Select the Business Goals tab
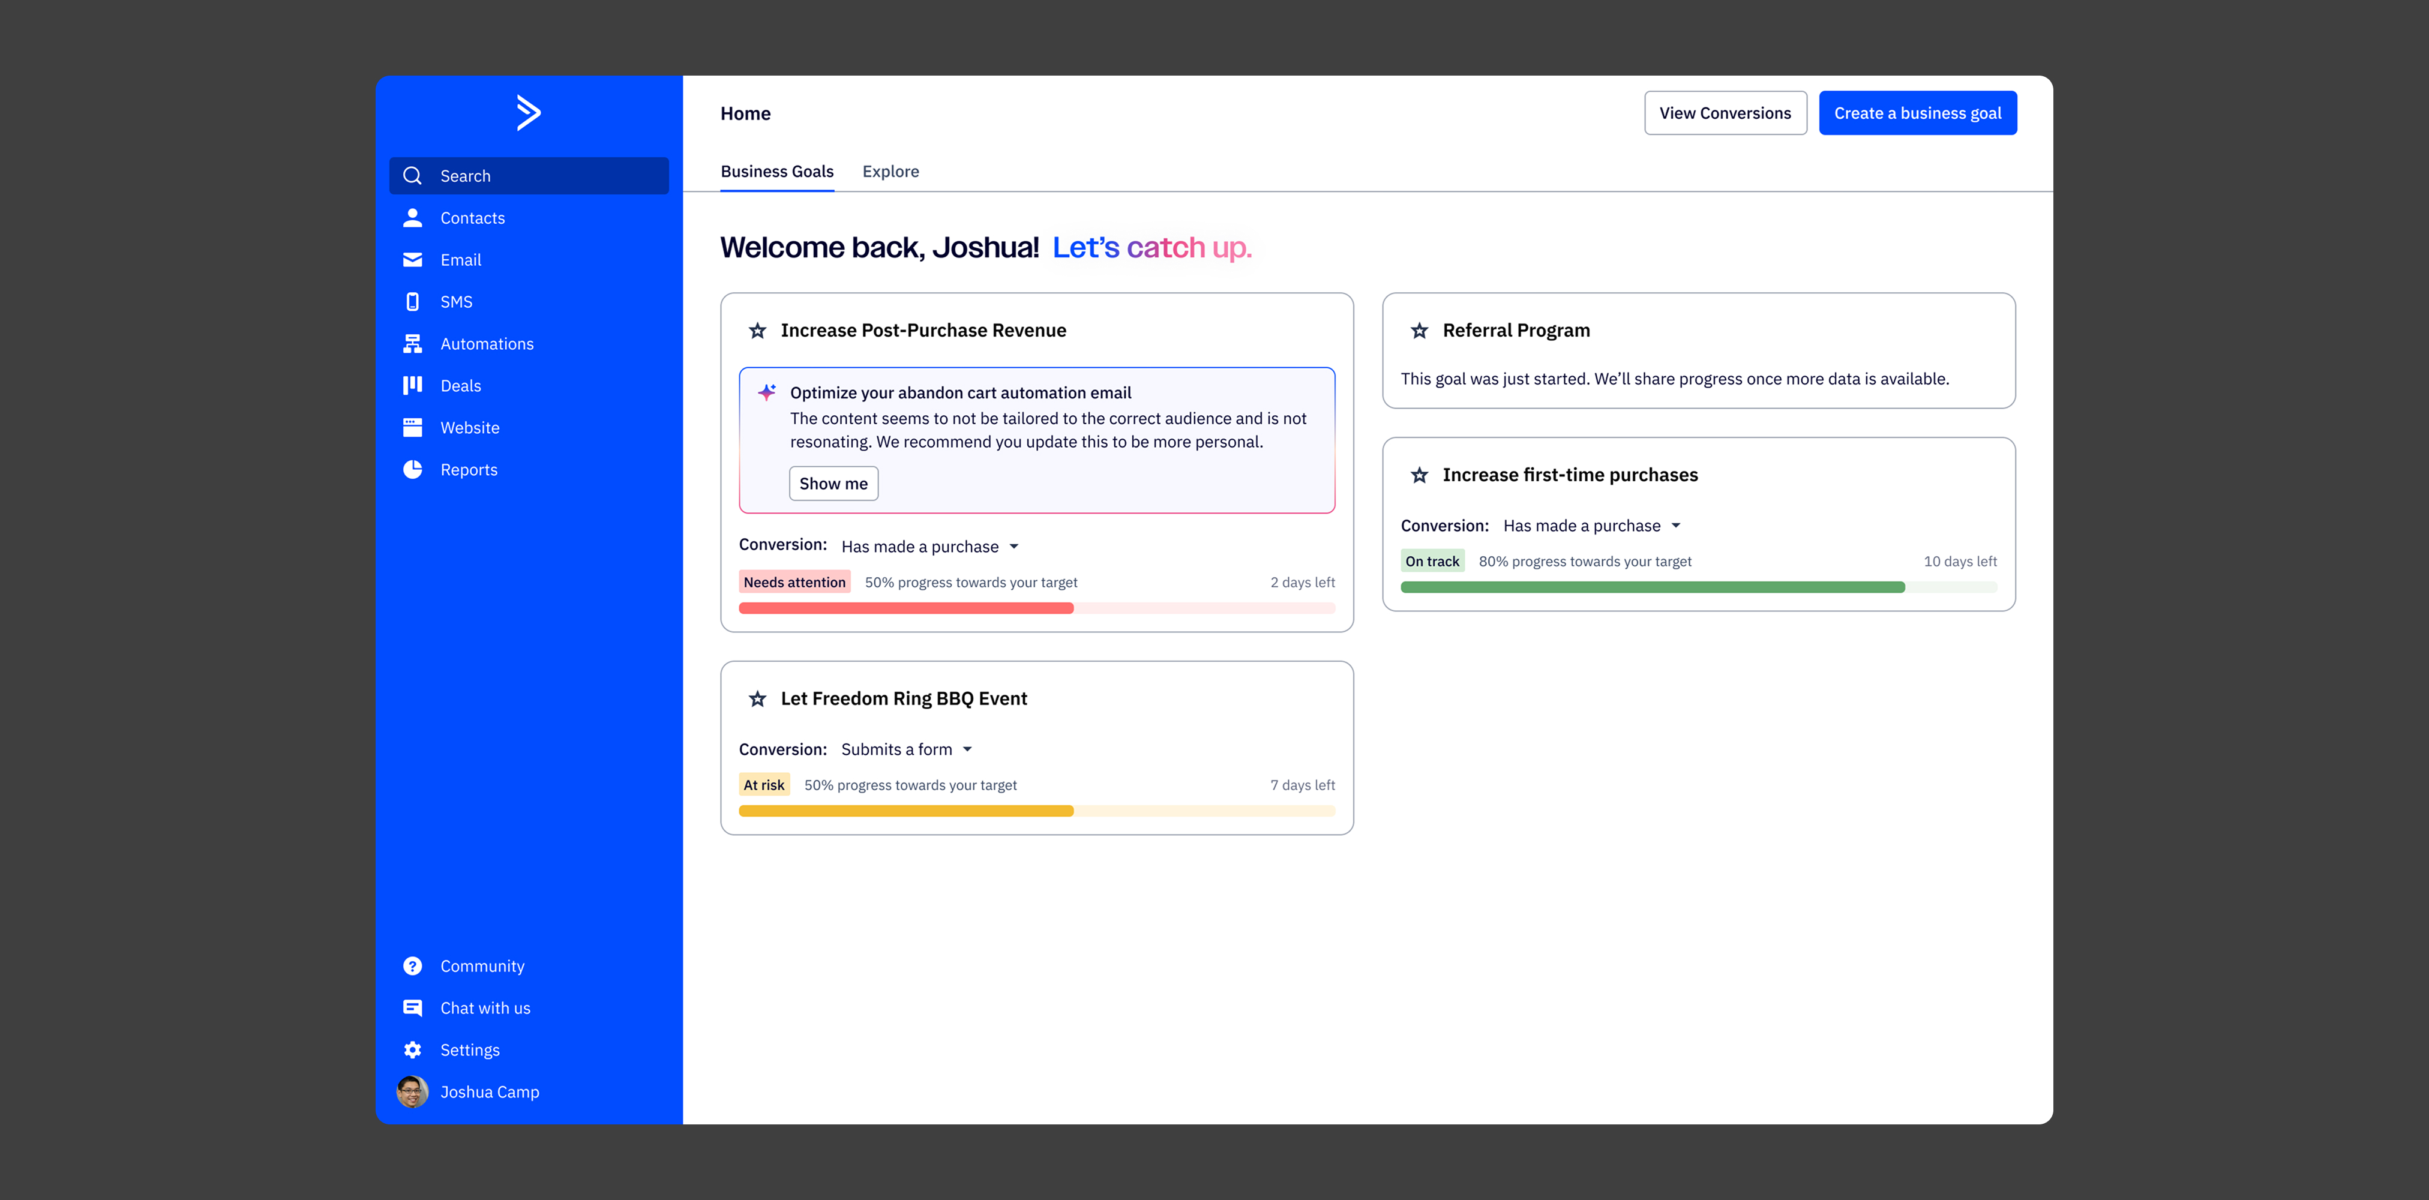The image size is (2429, 1200). point(777,172)
